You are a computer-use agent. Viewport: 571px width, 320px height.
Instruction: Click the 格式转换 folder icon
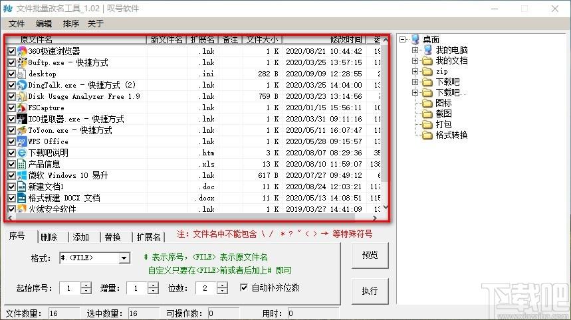click(427, 135)
